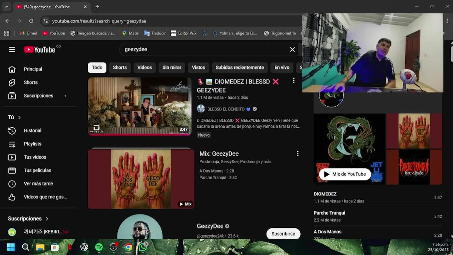Screen dimensions: 453x255
Task: Open the GeezyDee channel avatar
Action: point(140,227)
